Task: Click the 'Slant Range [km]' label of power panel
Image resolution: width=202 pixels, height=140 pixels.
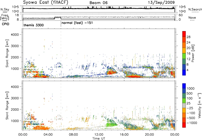Action: 7,53
